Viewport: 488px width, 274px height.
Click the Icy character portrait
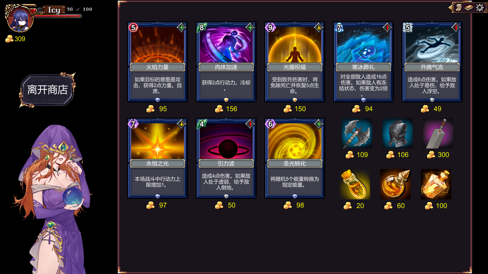[20, 19]
